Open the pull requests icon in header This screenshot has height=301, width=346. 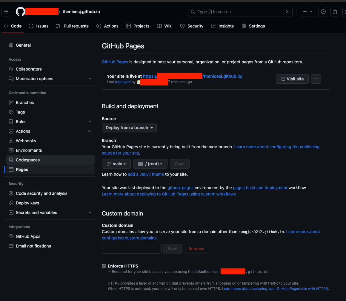tap(335, 11)
